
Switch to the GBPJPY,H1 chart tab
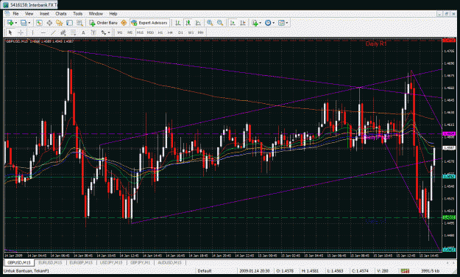141,262
